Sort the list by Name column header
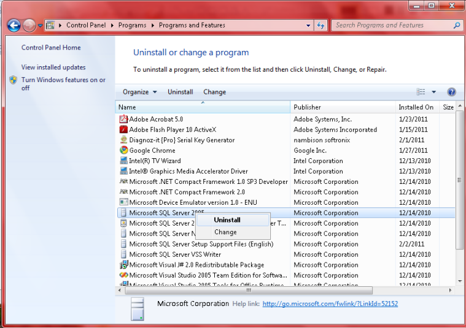This screenshot has width=466, height=328. (203, 107)
